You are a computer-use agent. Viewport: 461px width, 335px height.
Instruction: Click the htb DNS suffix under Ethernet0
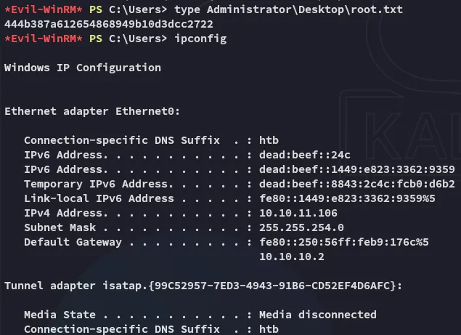(x=269, y=140)
